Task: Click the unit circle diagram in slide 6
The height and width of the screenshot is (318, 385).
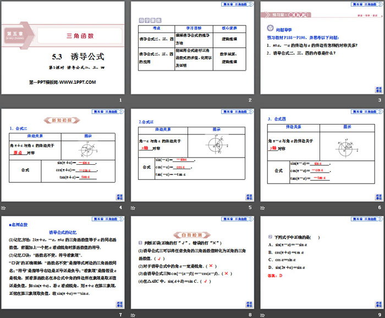Action: tap(346, 148)
